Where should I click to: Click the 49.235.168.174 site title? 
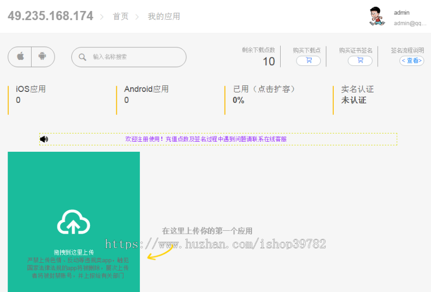(x=50, y=16)
